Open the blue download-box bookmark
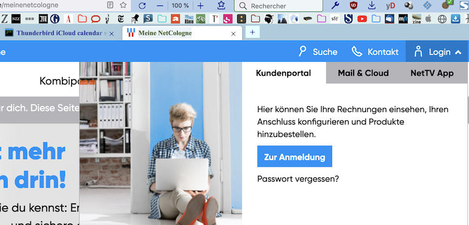The height and width of the screenshot is (225, 469). pos(455,19)
